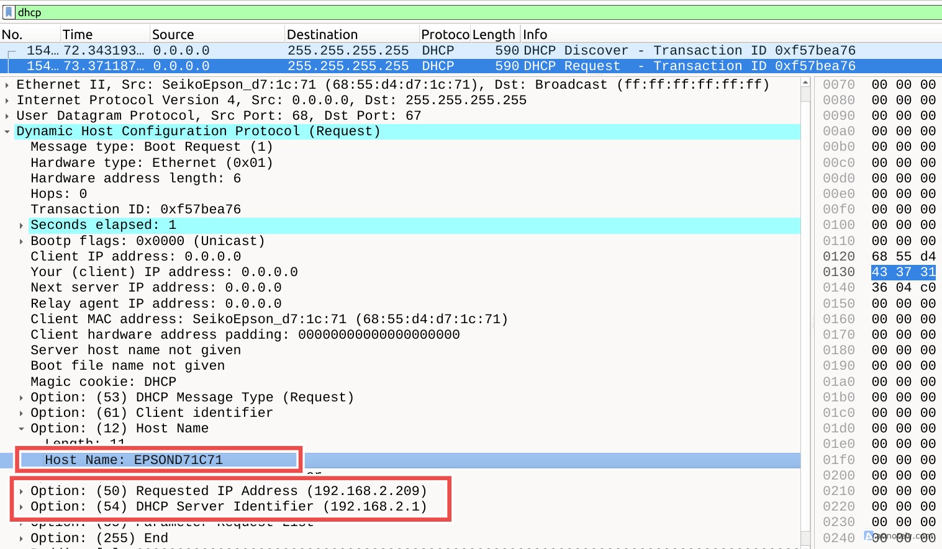Click the filter bookmark icon
942x549 pixels.
9,12
